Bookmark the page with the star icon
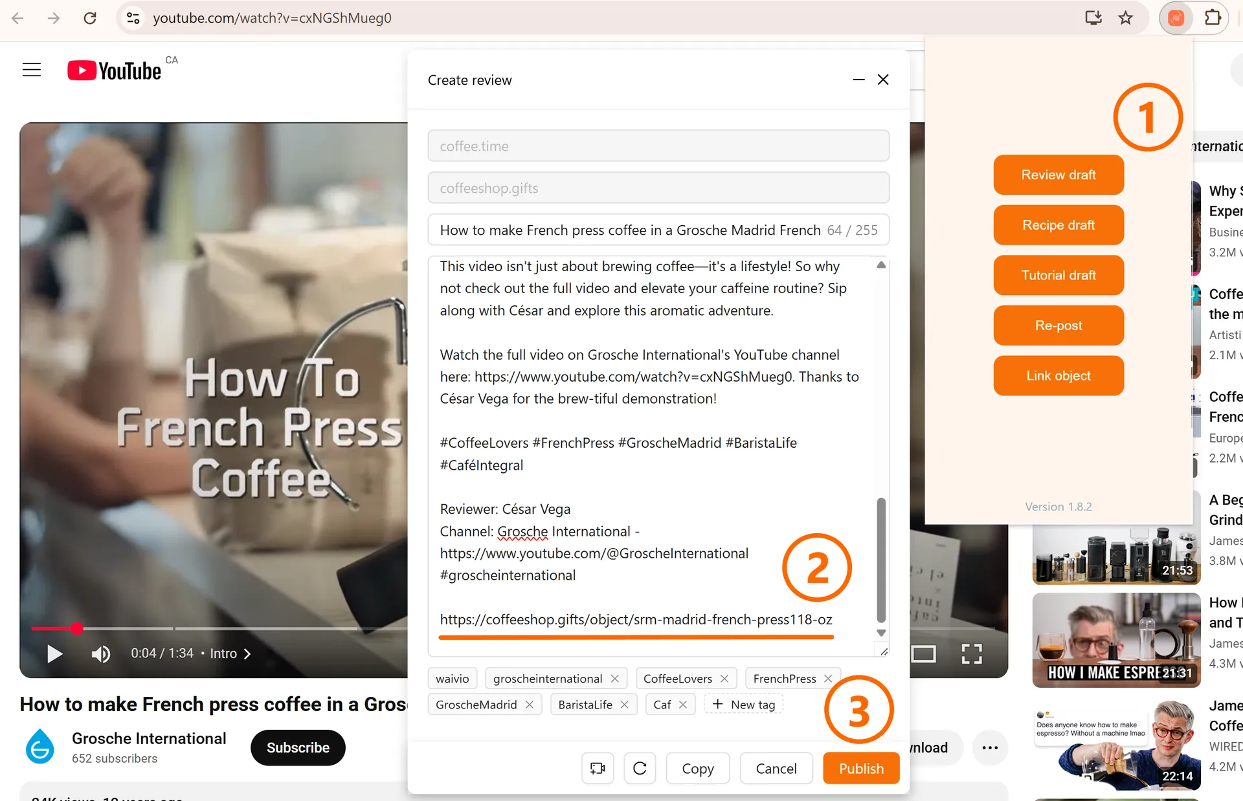The image size is (1243, 801). [1125, 18]
